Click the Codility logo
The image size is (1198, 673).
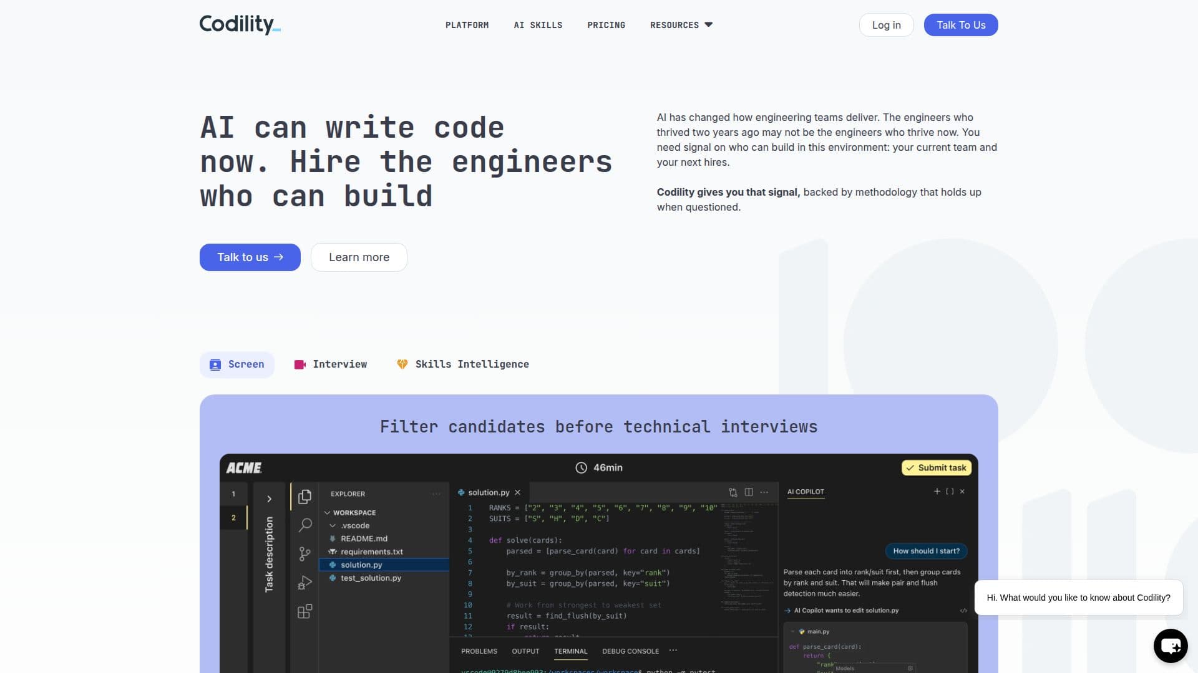(x=240, y=25)
